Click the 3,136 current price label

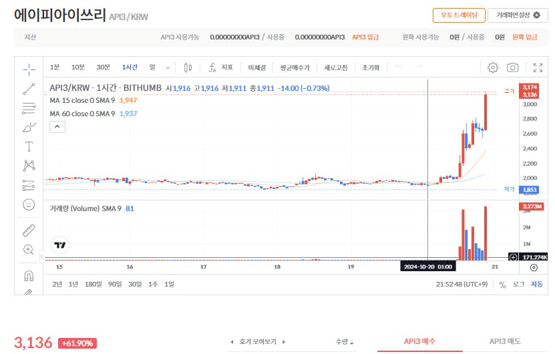[33, 343]
